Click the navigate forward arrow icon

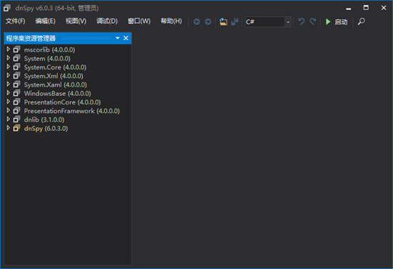point(208,22)
